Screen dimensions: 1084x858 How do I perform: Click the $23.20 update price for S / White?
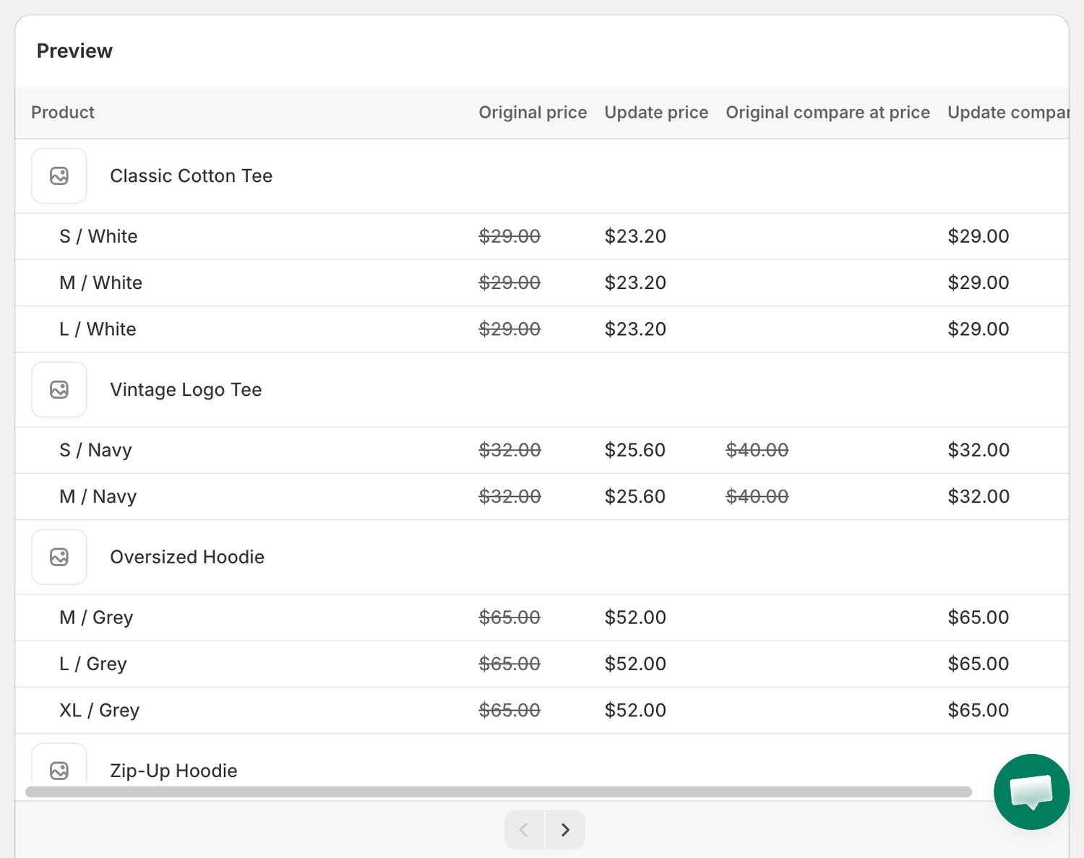pos(635,236)
